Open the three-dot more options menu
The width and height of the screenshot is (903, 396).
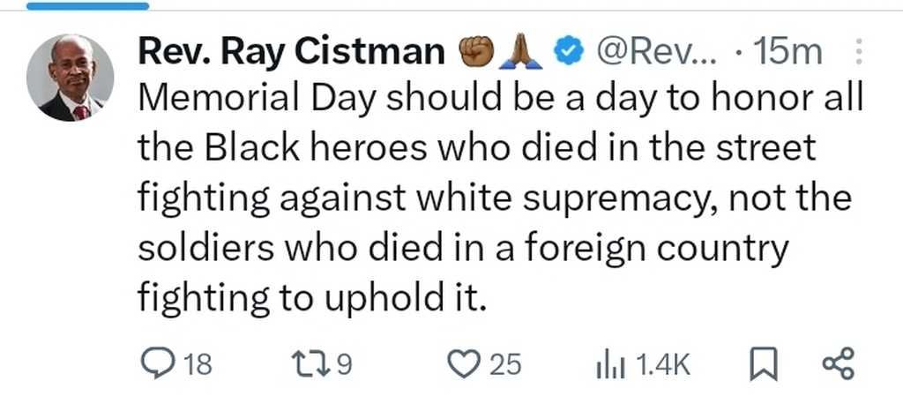pyautogui.click(x=860, y=53)
